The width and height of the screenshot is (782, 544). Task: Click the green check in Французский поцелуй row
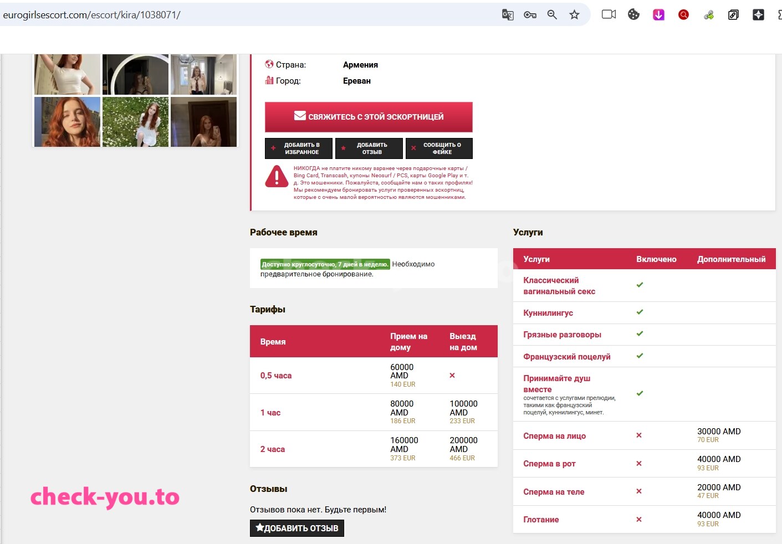[640, 356]
